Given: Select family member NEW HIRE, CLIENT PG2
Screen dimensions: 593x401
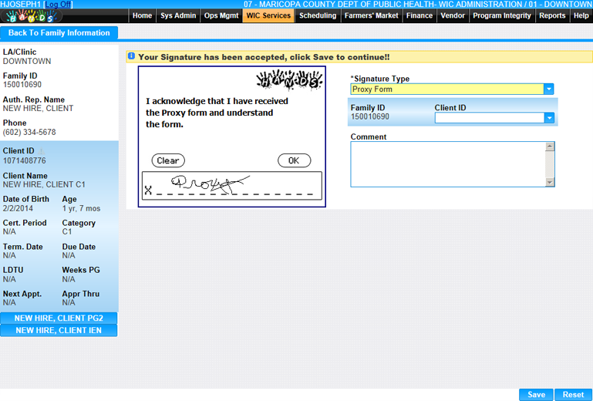Looking at the screenshot, I should click(x=59, y=318).
